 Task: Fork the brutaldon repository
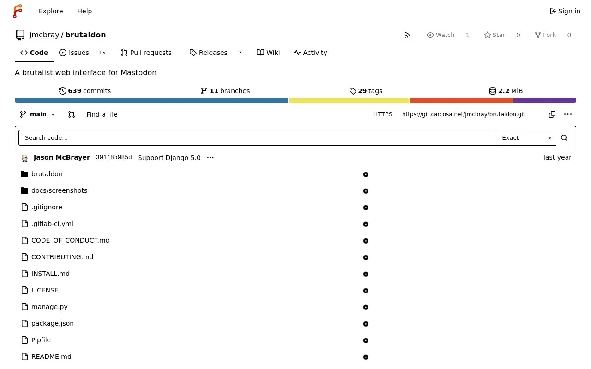[545, 35]
